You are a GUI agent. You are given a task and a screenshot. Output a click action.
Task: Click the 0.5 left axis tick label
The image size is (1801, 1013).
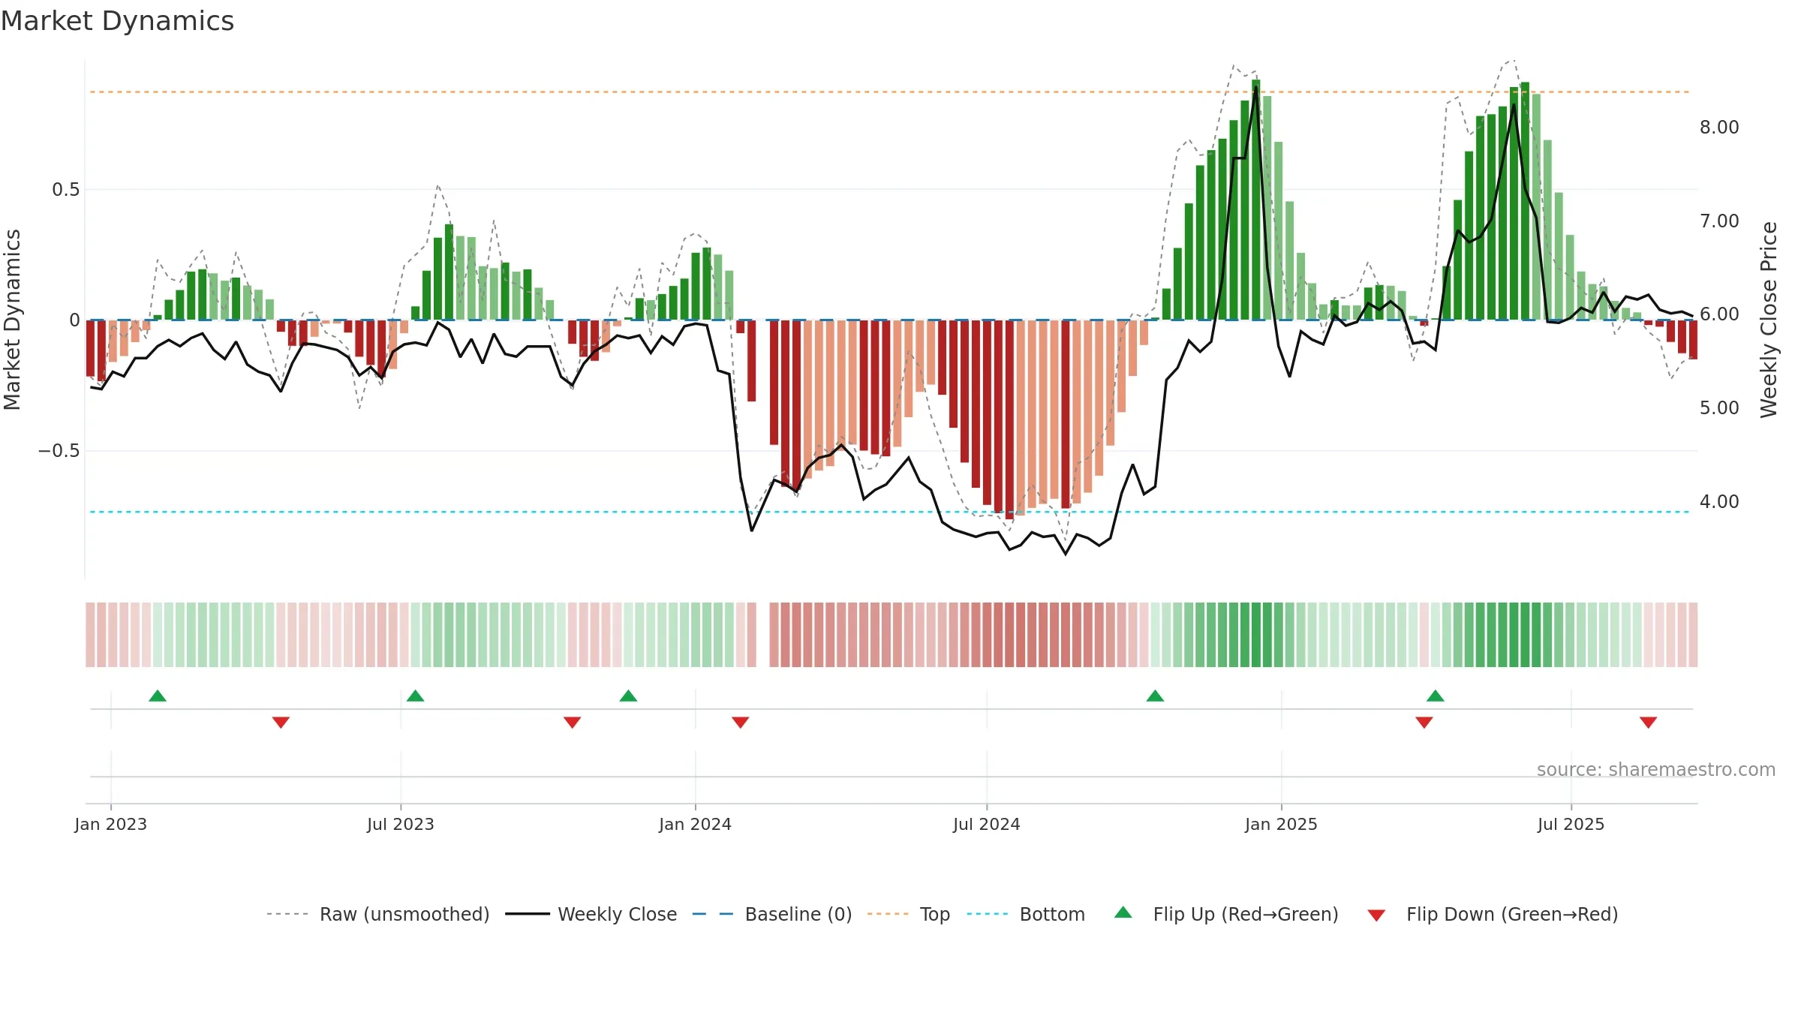pyautogui.click(x=66, y=190)
